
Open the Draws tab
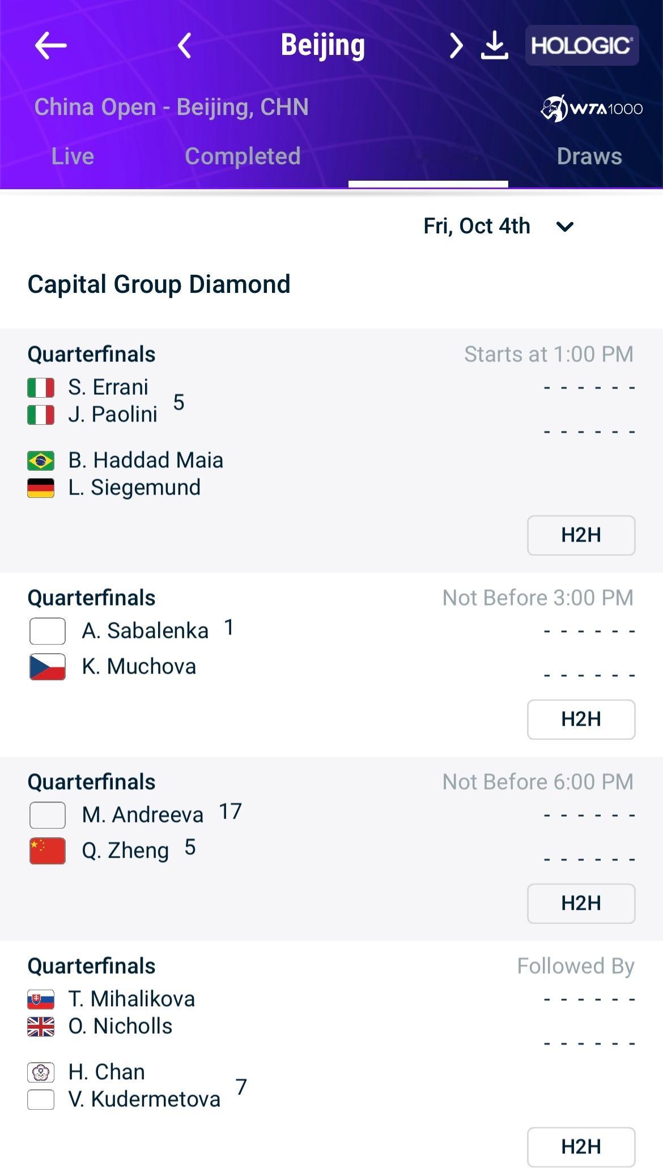point(589,156)
